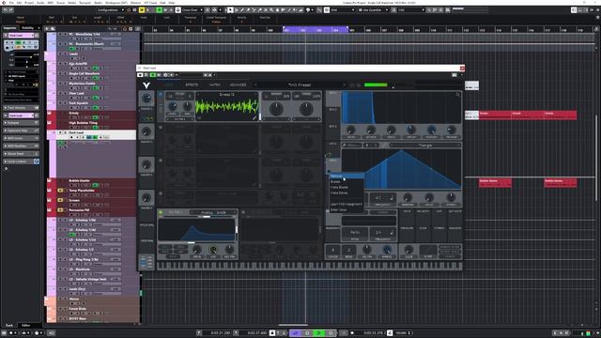Open the ADVANCED tab in Vital
The width and height of the screenshot is (601, 338).
238,85
